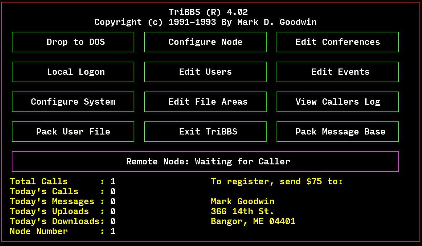Start a Local Logon session

[73, 72]
